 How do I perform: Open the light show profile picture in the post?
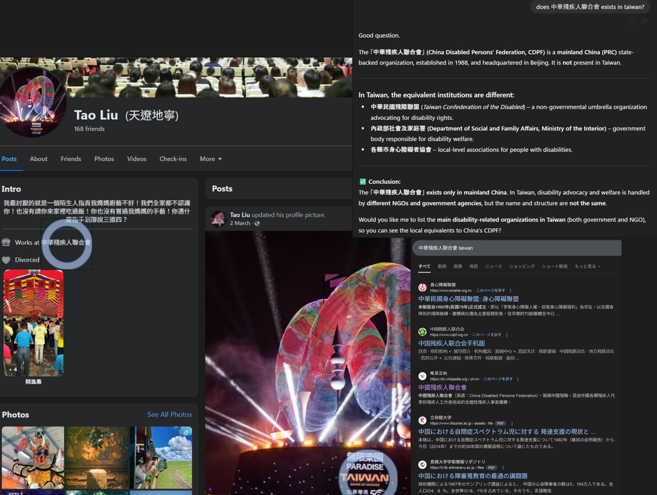tap(308, 363)
